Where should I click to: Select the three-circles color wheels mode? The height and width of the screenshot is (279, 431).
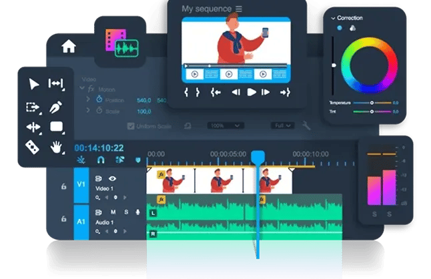[x=352, y=28]
